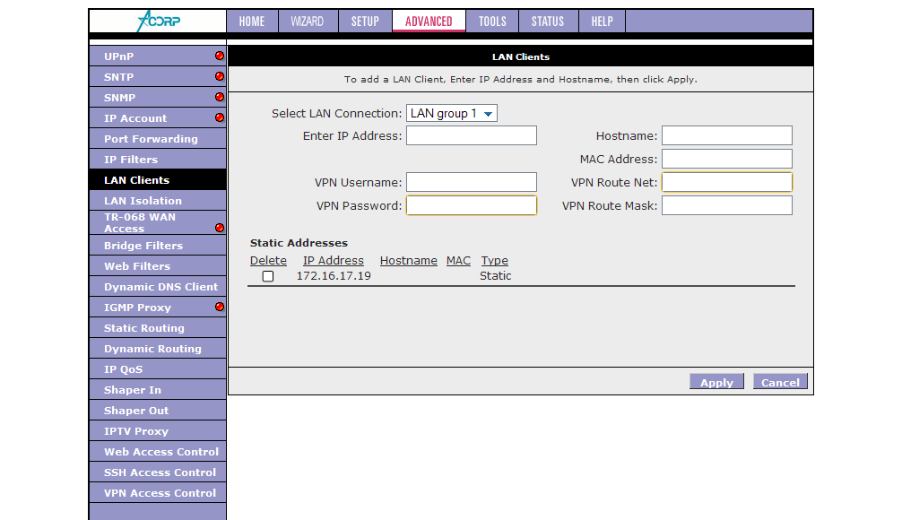Select Static Routing from the sidebar
The image size is (902, 520).
144,328
